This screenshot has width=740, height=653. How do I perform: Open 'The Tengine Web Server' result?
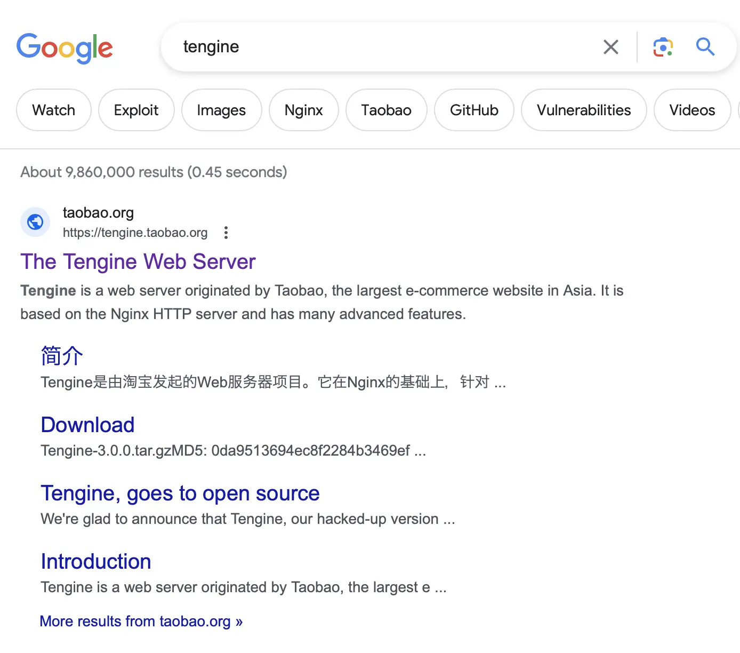[138, 262]
